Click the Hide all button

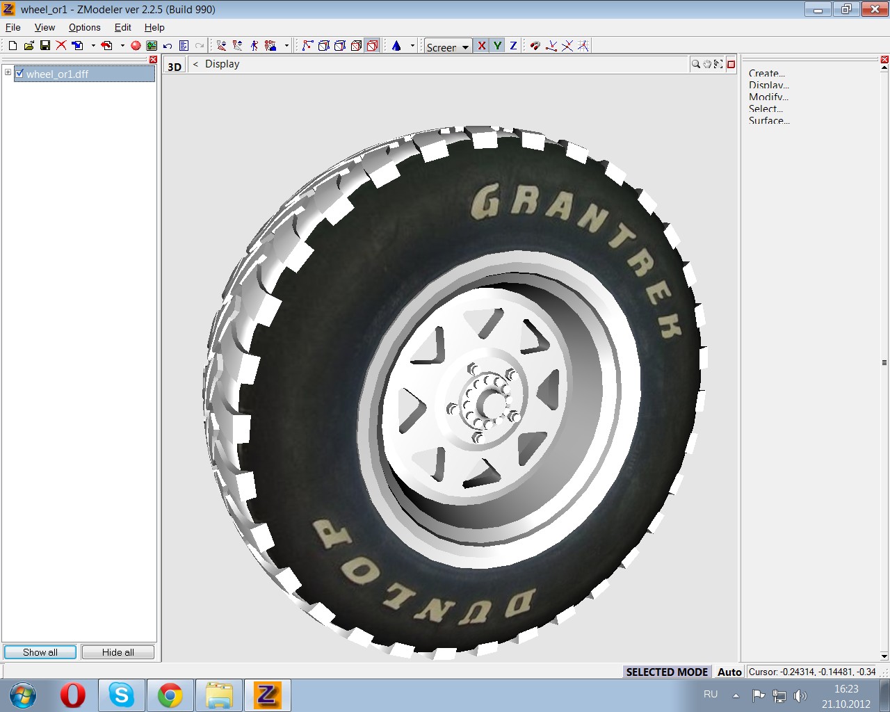[x=118, y=652]
